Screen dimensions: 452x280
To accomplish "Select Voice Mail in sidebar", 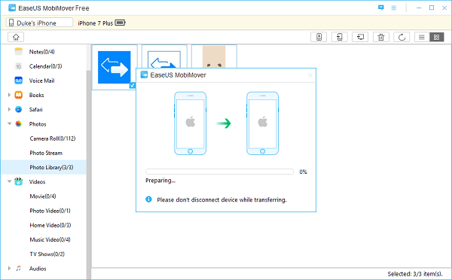I will coord(41,81).
